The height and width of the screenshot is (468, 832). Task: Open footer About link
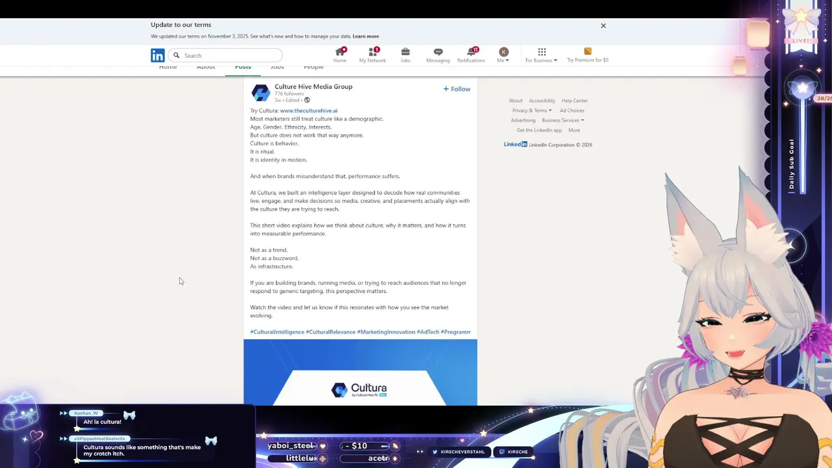pyautogui.click(x=515, y=101)
